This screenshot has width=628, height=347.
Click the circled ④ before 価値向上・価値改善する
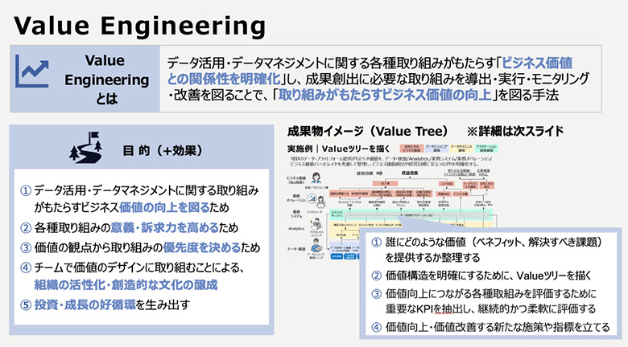click(x=377, y=327)
